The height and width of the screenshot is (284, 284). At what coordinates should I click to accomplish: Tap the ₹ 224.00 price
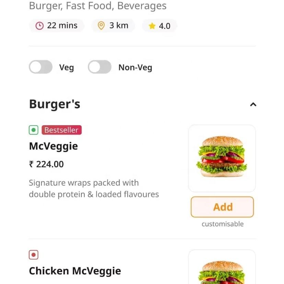46,164
